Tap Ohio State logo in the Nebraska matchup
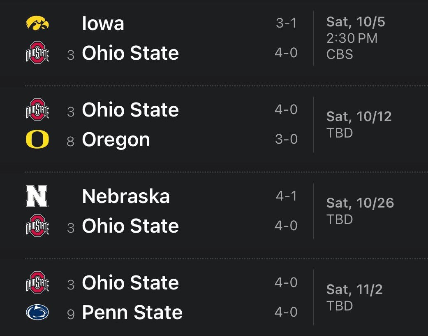The height and width of the screenshot is (336, 428). coord(37,226)
